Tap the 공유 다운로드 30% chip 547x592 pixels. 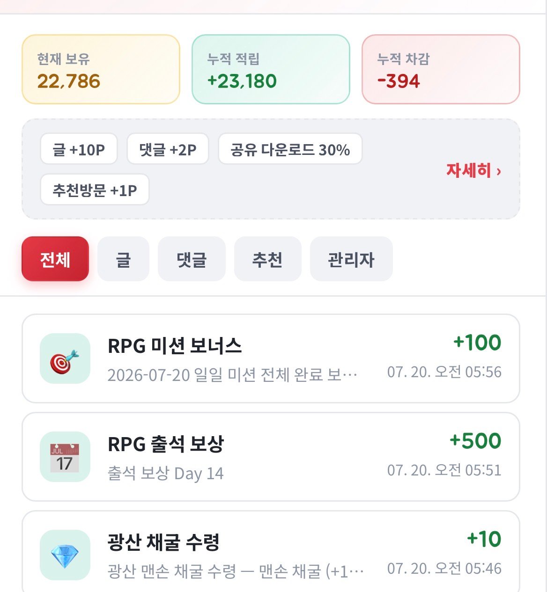(x=290, y=149)
